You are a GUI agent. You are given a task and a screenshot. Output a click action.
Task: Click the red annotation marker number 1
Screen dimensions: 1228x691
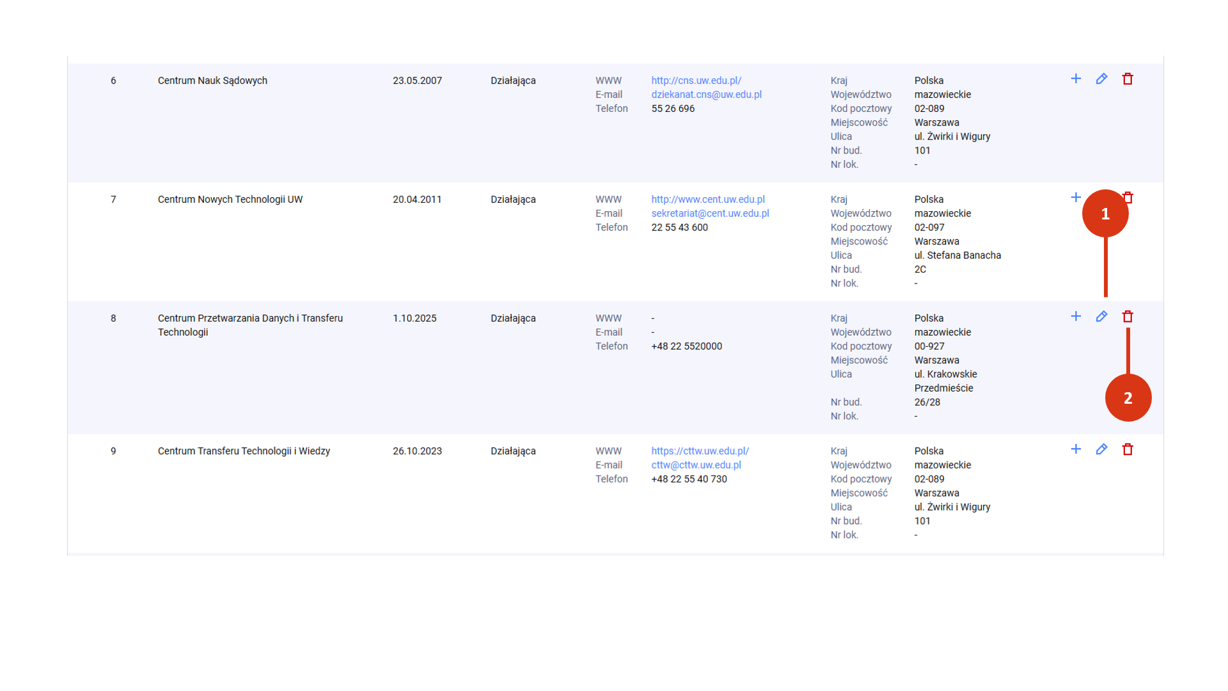click(x=1105, y=214)
